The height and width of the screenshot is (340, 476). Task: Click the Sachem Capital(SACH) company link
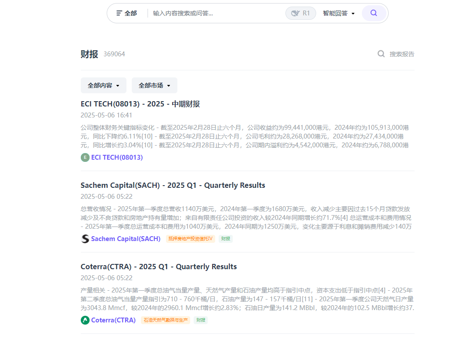126,239
